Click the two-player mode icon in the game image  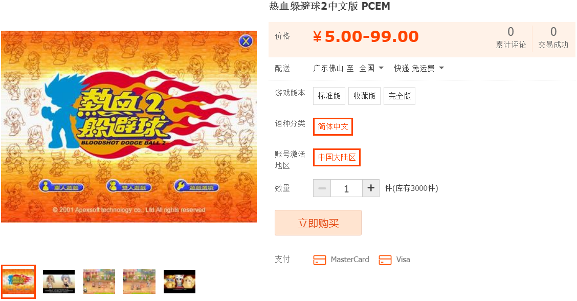click(x=114, y=186)
